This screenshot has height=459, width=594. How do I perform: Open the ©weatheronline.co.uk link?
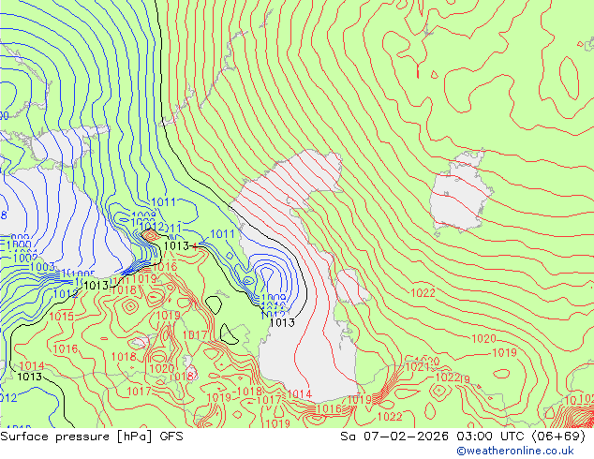[x=515, y=451]
